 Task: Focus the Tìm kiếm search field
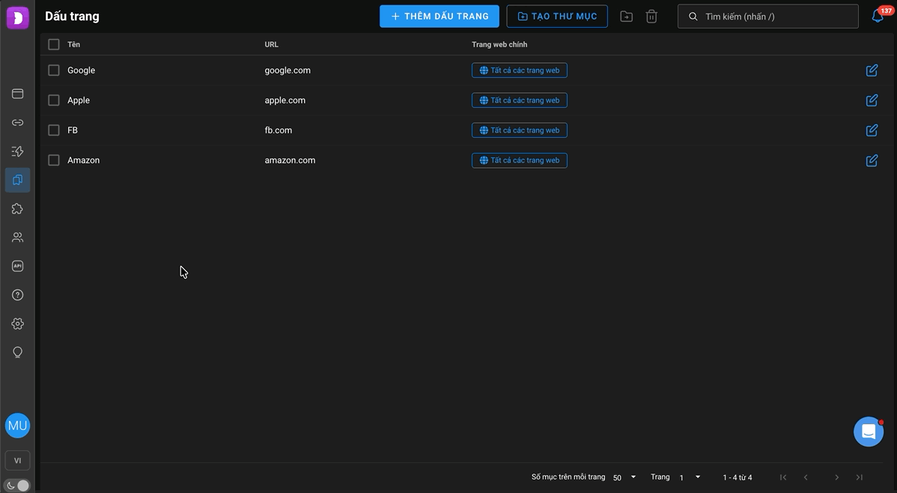pyautogui.click(x=767, y=16)
